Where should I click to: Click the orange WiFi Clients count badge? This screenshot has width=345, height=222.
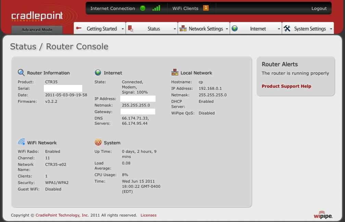pos(206,8)
